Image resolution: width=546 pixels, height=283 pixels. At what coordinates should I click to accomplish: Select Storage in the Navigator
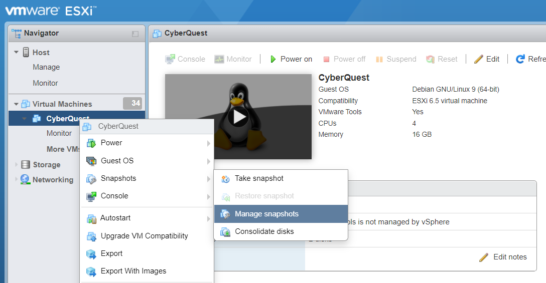(x=47, y=165)
